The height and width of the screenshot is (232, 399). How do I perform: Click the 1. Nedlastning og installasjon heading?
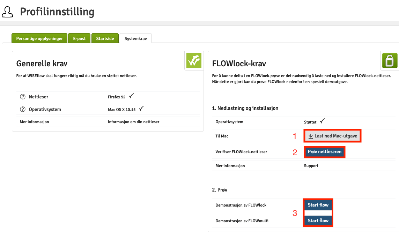coord(245,108)
